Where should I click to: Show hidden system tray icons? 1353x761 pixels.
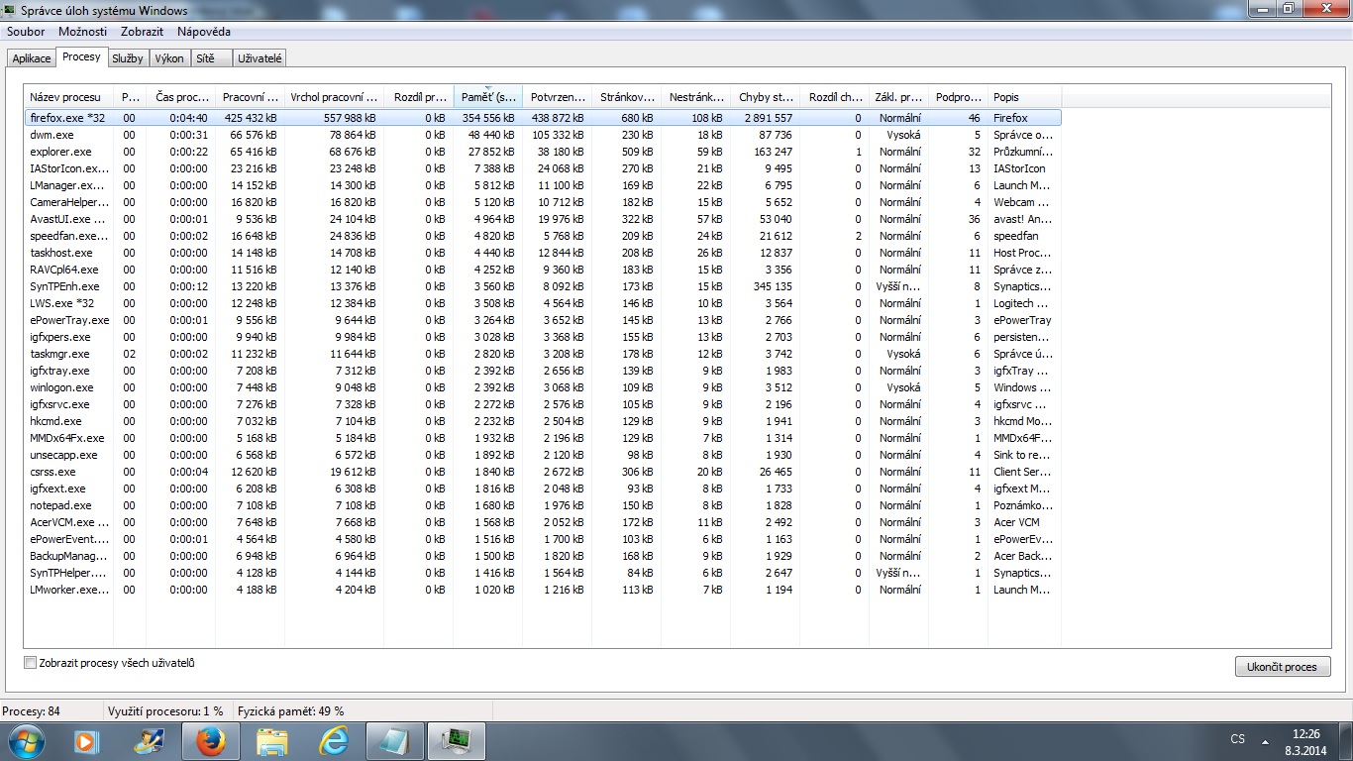click(x=1265, y=741)
